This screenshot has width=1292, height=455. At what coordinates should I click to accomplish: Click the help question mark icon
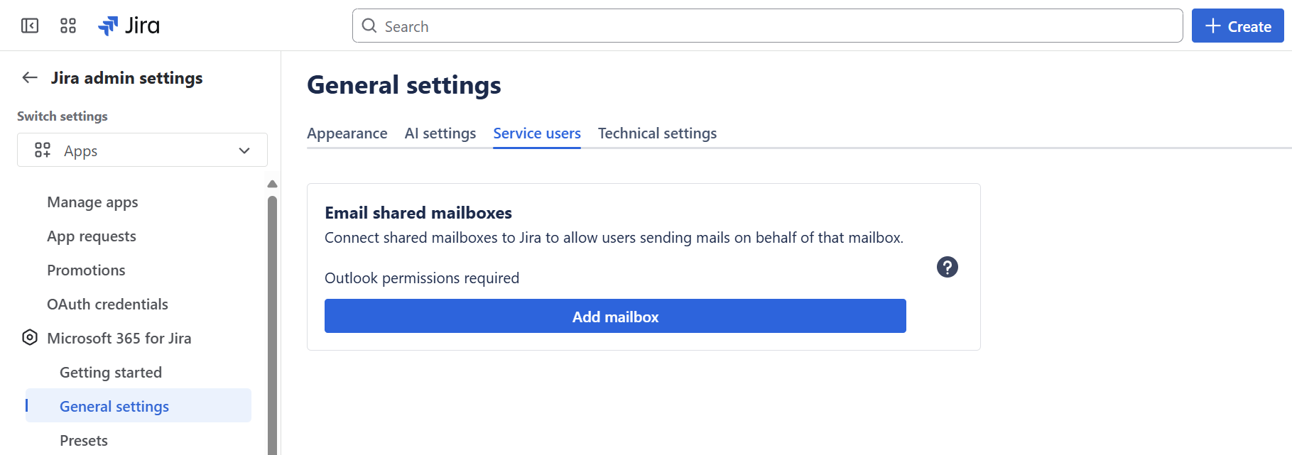pyautogui.click(x=947, y=267)
